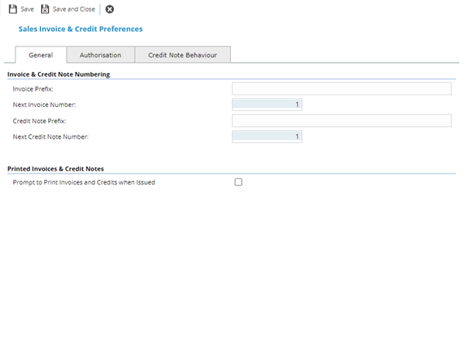The height and width of the screenshot is (355, 465).
Task: Click the 'Prompt to Print Invoices and Credits' label
Action: (84, 182)
